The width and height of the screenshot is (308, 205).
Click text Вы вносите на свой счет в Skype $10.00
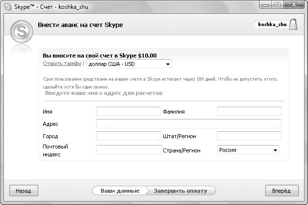[x=100, y=56]
